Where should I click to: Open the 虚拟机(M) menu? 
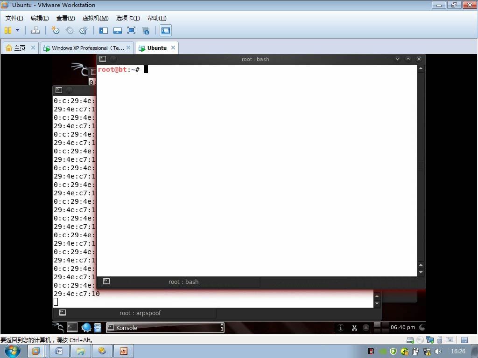click(95, 18)
